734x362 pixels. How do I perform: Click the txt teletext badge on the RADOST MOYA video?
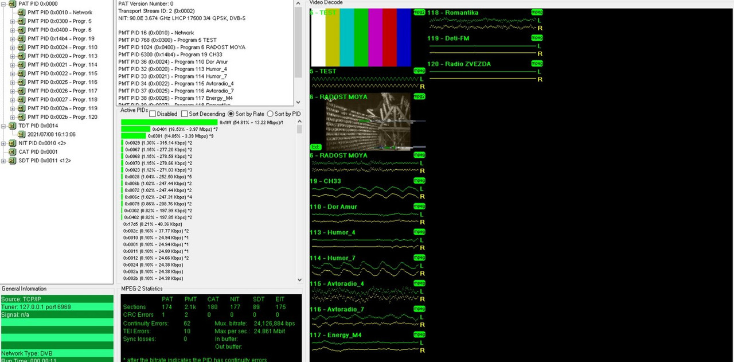tap(315, 147)
